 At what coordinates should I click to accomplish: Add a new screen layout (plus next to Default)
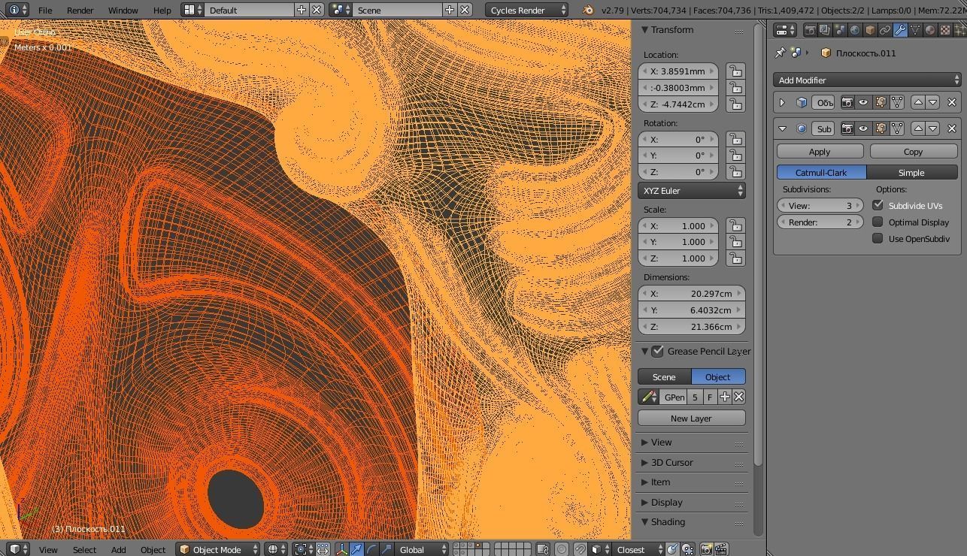[302, 10]
